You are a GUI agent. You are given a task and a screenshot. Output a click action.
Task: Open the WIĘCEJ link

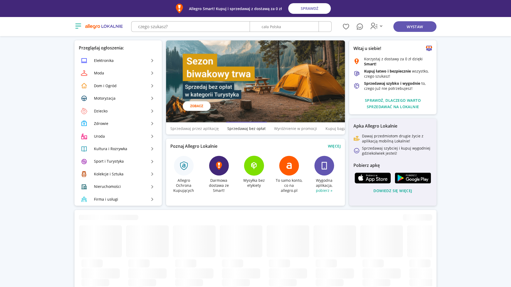coord(334,146)
